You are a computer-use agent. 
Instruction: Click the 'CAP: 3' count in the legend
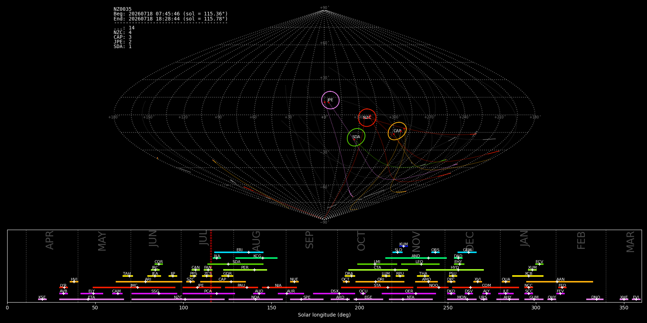tap(123, 37)
